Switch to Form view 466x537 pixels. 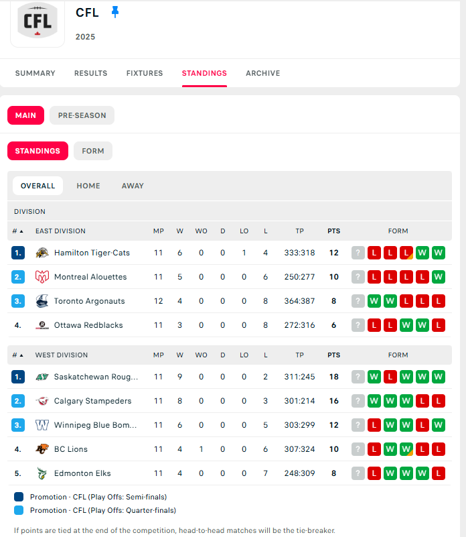point(92,151)
